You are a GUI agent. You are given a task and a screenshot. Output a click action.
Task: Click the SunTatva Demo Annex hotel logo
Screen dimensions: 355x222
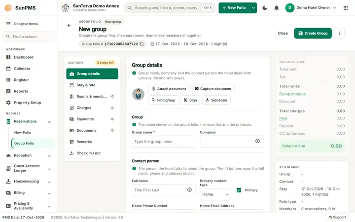coord(66,8)
